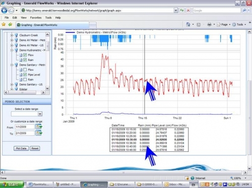Click the Home page icon

[188, 25]
